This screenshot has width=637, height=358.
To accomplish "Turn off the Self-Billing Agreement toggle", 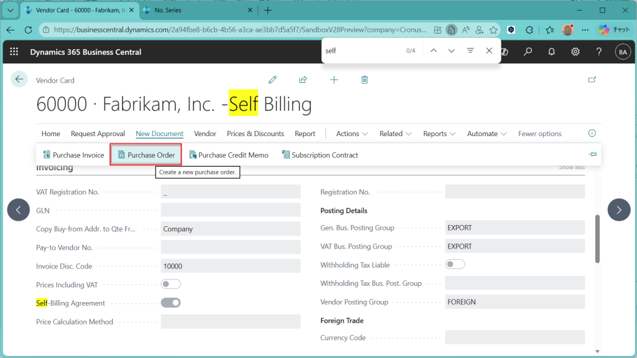I will [170, 303].
